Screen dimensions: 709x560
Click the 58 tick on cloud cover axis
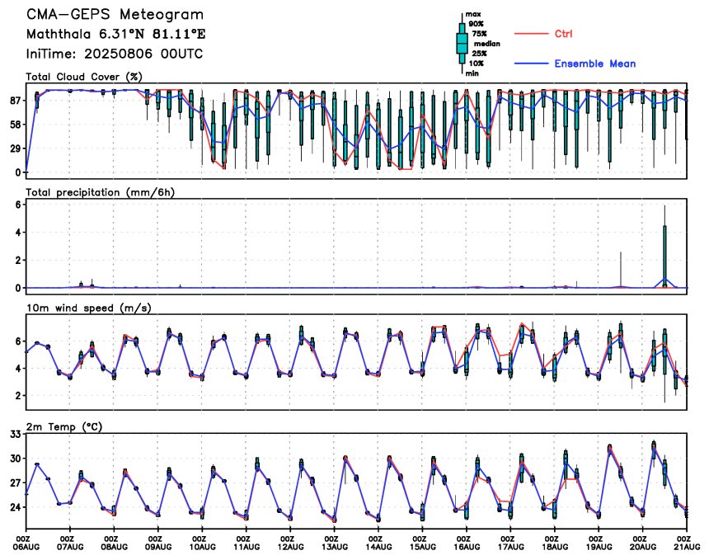pos(16,125)
